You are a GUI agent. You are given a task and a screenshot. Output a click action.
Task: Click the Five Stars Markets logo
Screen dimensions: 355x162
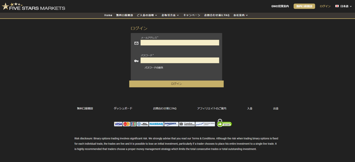click(x=34, y=6)
